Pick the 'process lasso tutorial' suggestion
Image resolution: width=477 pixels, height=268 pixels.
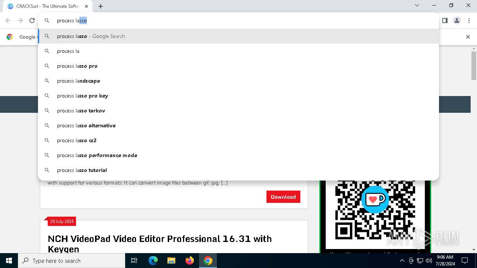pyautogui.click(x=238, y=170)
